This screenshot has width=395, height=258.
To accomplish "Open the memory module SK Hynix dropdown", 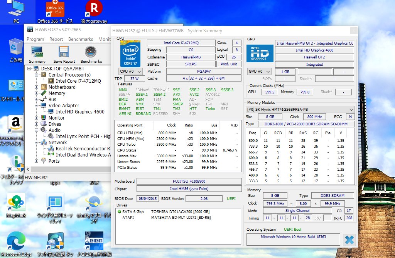I will 300,110.
